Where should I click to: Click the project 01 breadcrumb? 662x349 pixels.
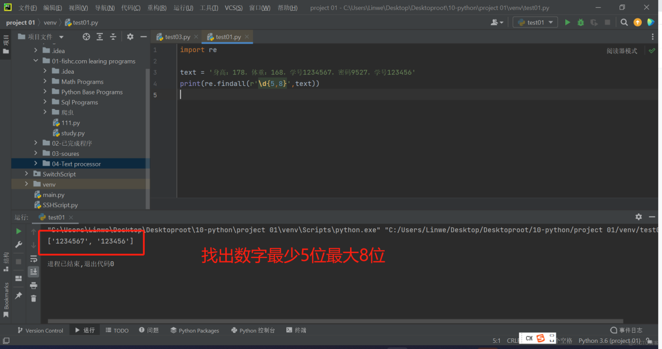[x=20, y=22]
